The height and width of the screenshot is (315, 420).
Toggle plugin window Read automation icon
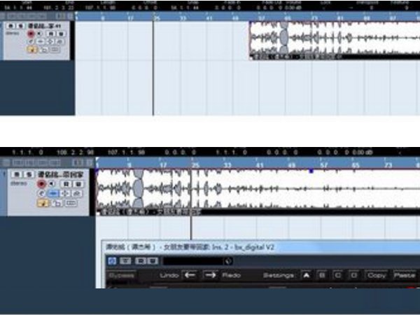[x=141, y=261]
